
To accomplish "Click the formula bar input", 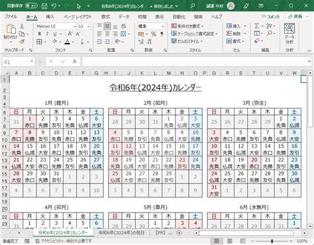I will pos(194,62).
